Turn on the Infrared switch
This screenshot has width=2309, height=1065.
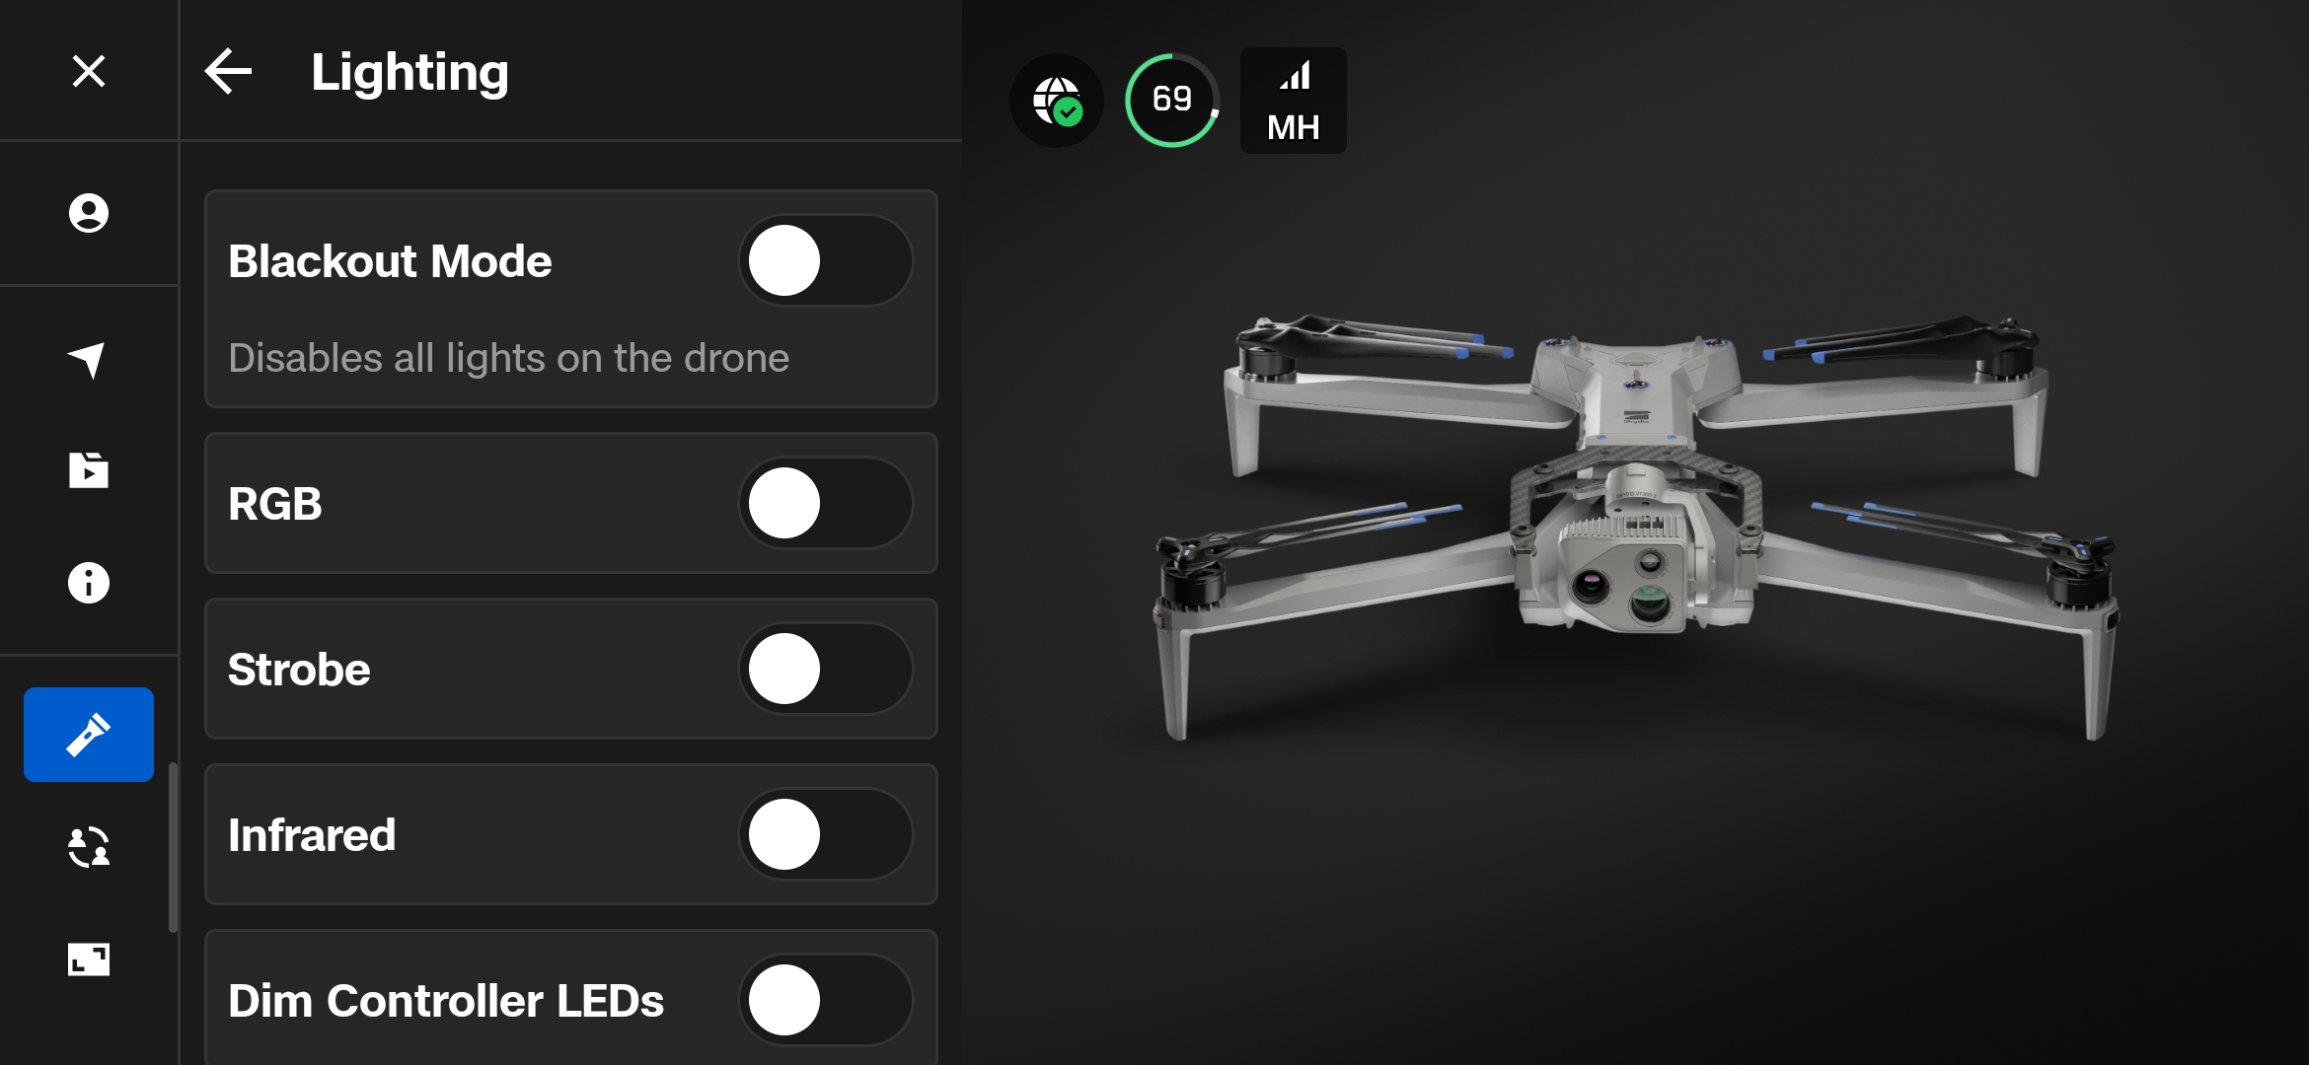point(826,835)
